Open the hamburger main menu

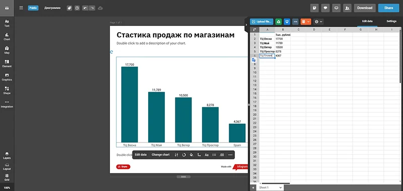[x=21, y=8]
